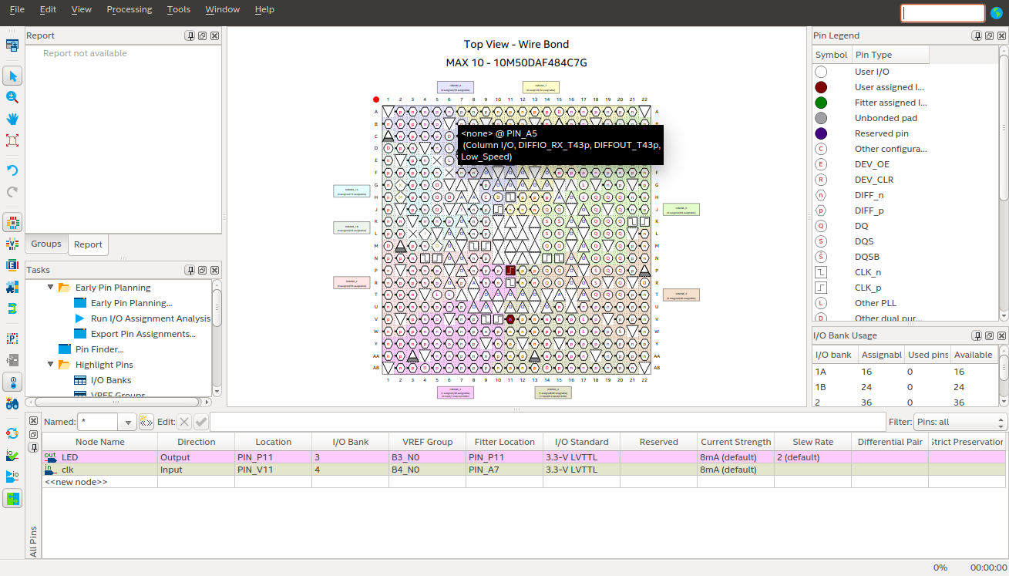Pin the Pin Legend panel

click(977, 35)
